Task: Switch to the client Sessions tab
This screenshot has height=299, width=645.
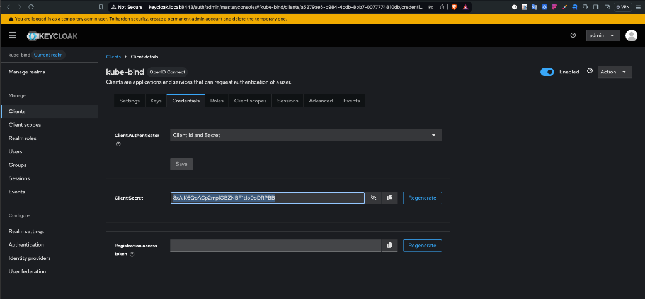Action: [287, 101]
